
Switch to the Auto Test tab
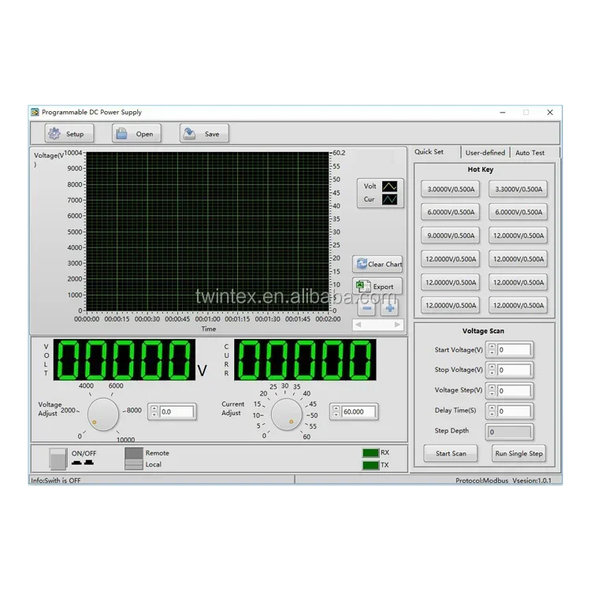pos(530,153)
